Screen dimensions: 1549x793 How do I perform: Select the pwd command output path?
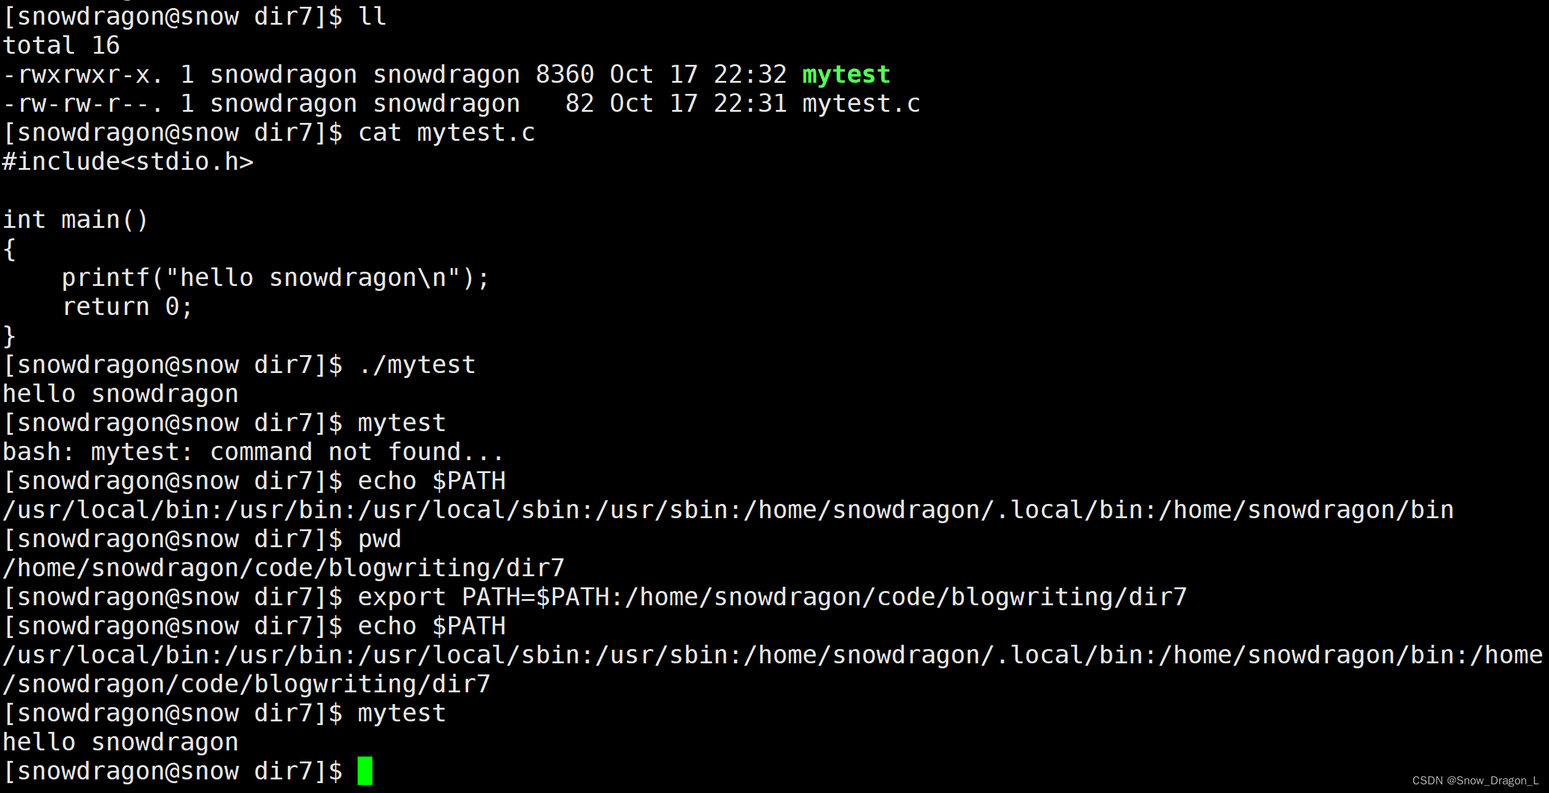click(284, 568)
